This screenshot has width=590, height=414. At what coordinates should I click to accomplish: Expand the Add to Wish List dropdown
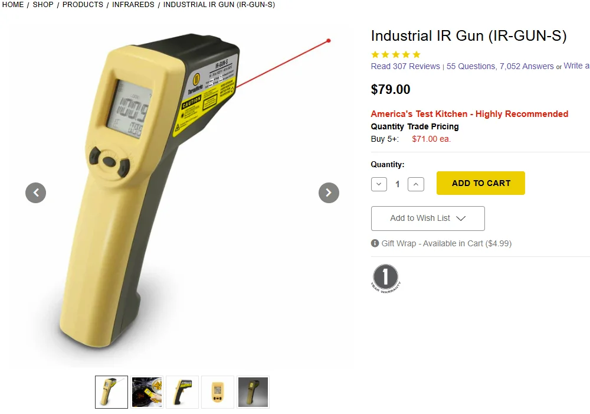428,219
